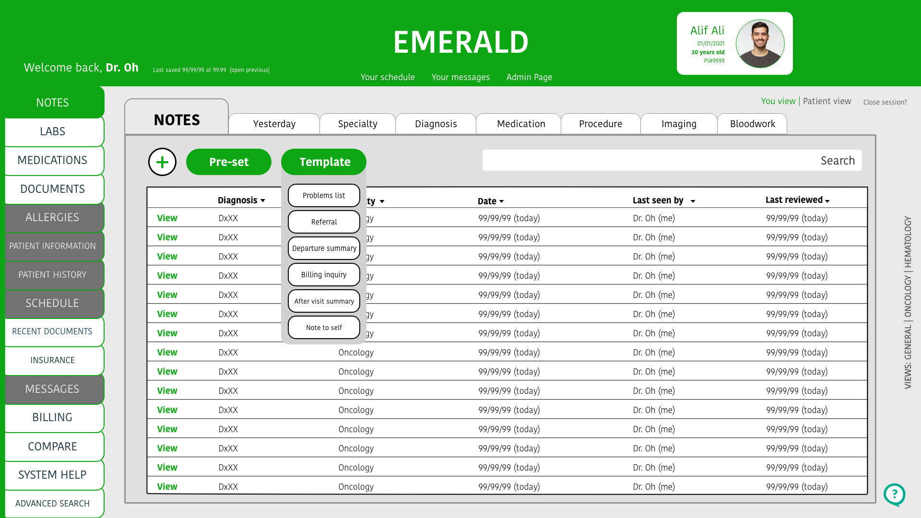Select After visit summary template

coord(324,301)
